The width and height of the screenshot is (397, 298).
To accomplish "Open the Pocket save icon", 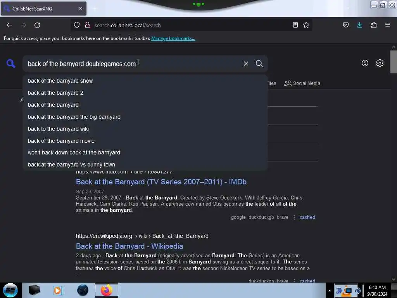I will click(x=345, y=25).
